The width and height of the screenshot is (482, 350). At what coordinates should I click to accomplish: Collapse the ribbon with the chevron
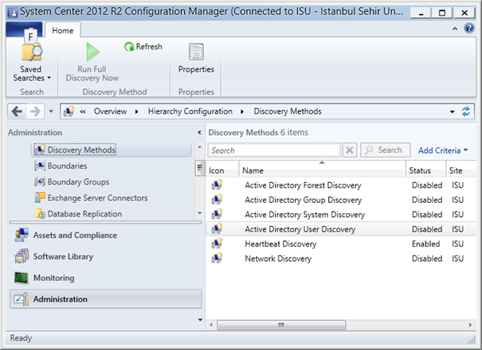[455, 29]
